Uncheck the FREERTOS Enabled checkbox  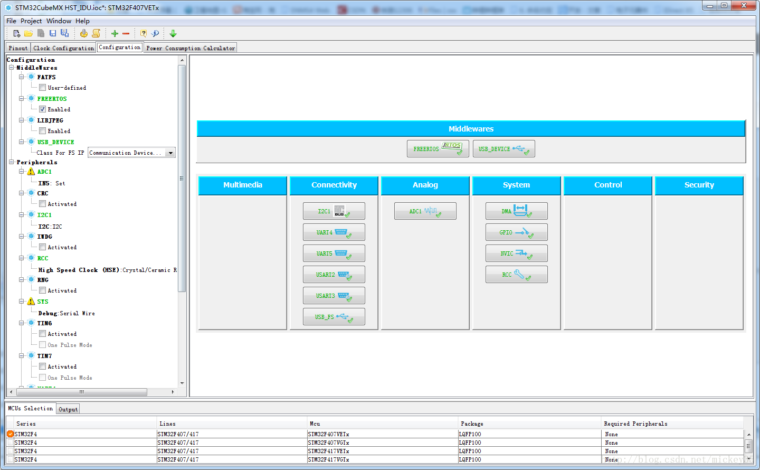click(x=42, y=109)
